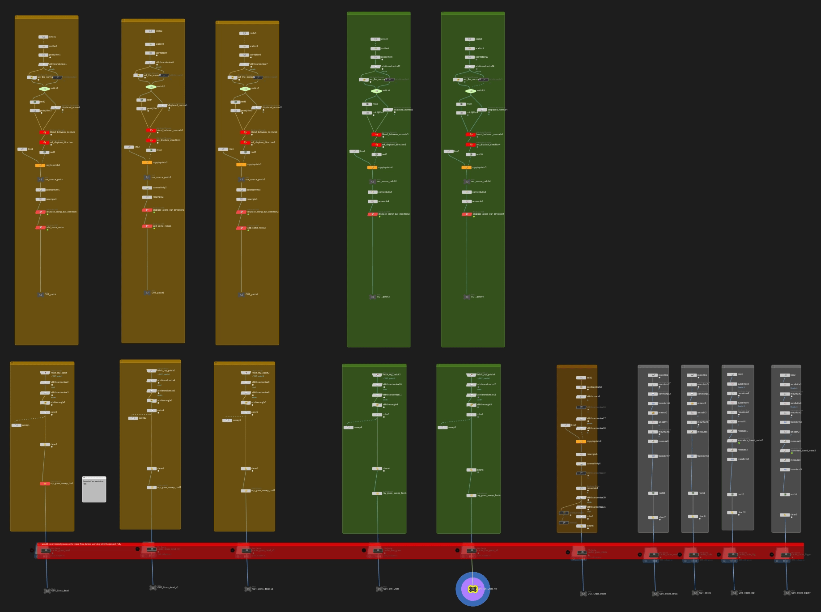The image size is (821, 612).
Task: Click the OUT_Rocks_bigger null node
Action: pyautogui.click(x=787, y=593)
